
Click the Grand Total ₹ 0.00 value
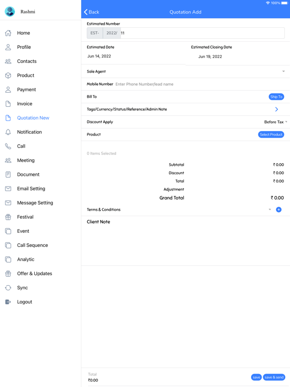coord(277,198)
